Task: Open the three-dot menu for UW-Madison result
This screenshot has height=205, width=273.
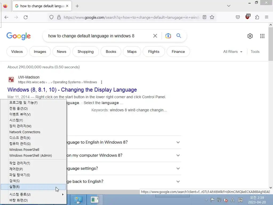Action: (x=102, y=82)
